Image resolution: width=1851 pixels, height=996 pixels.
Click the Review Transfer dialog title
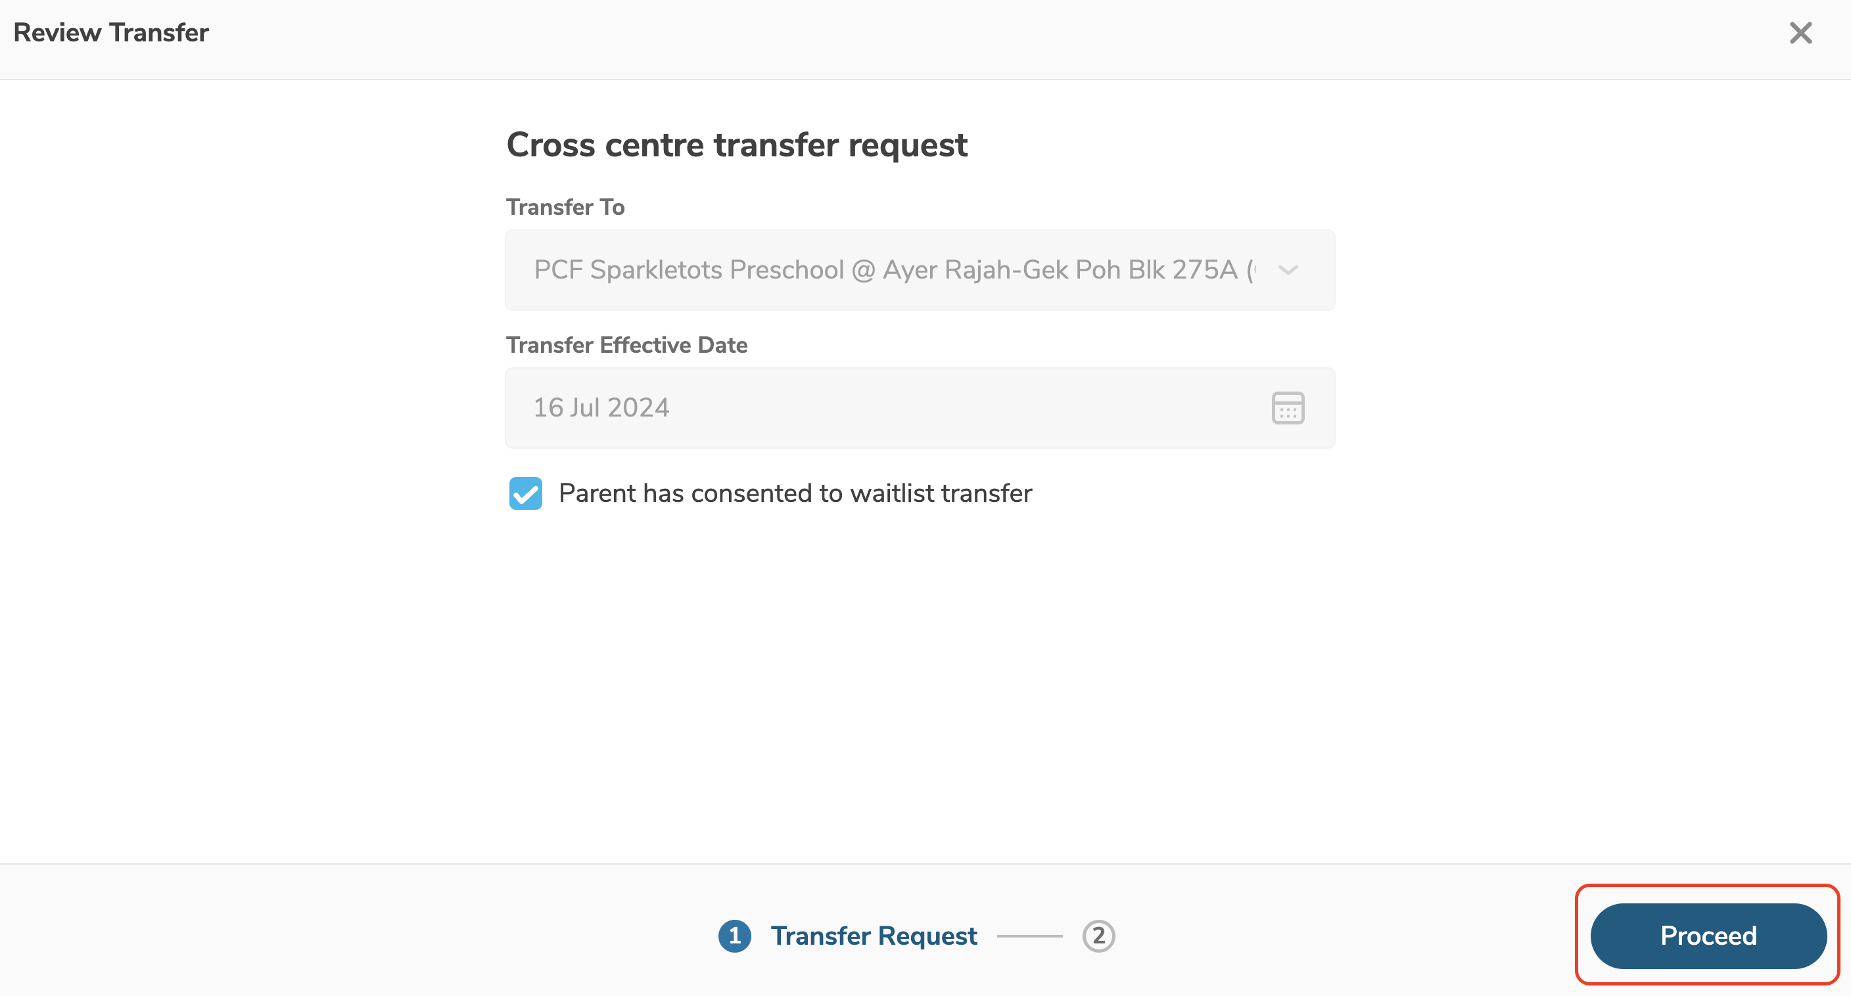coord(111,33)
